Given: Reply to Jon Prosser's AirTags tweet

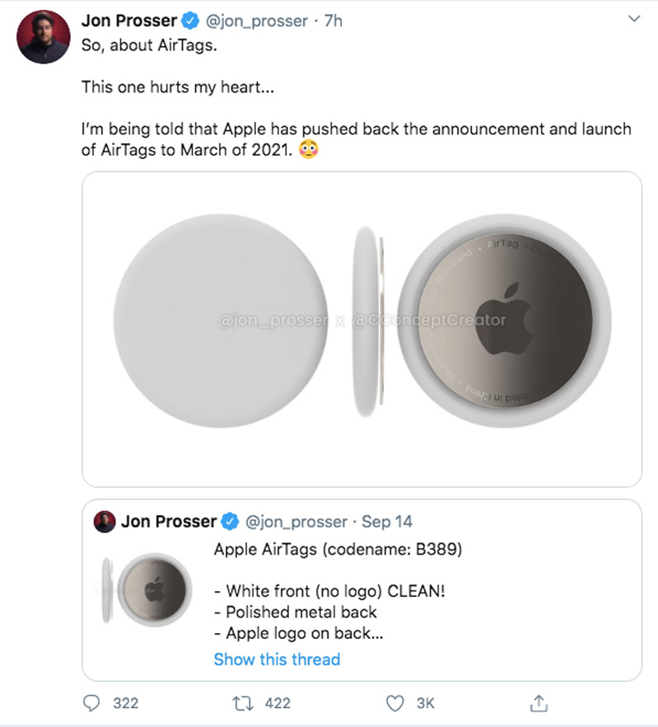Looking at the screenshot, I should click(x=91, y=703).
